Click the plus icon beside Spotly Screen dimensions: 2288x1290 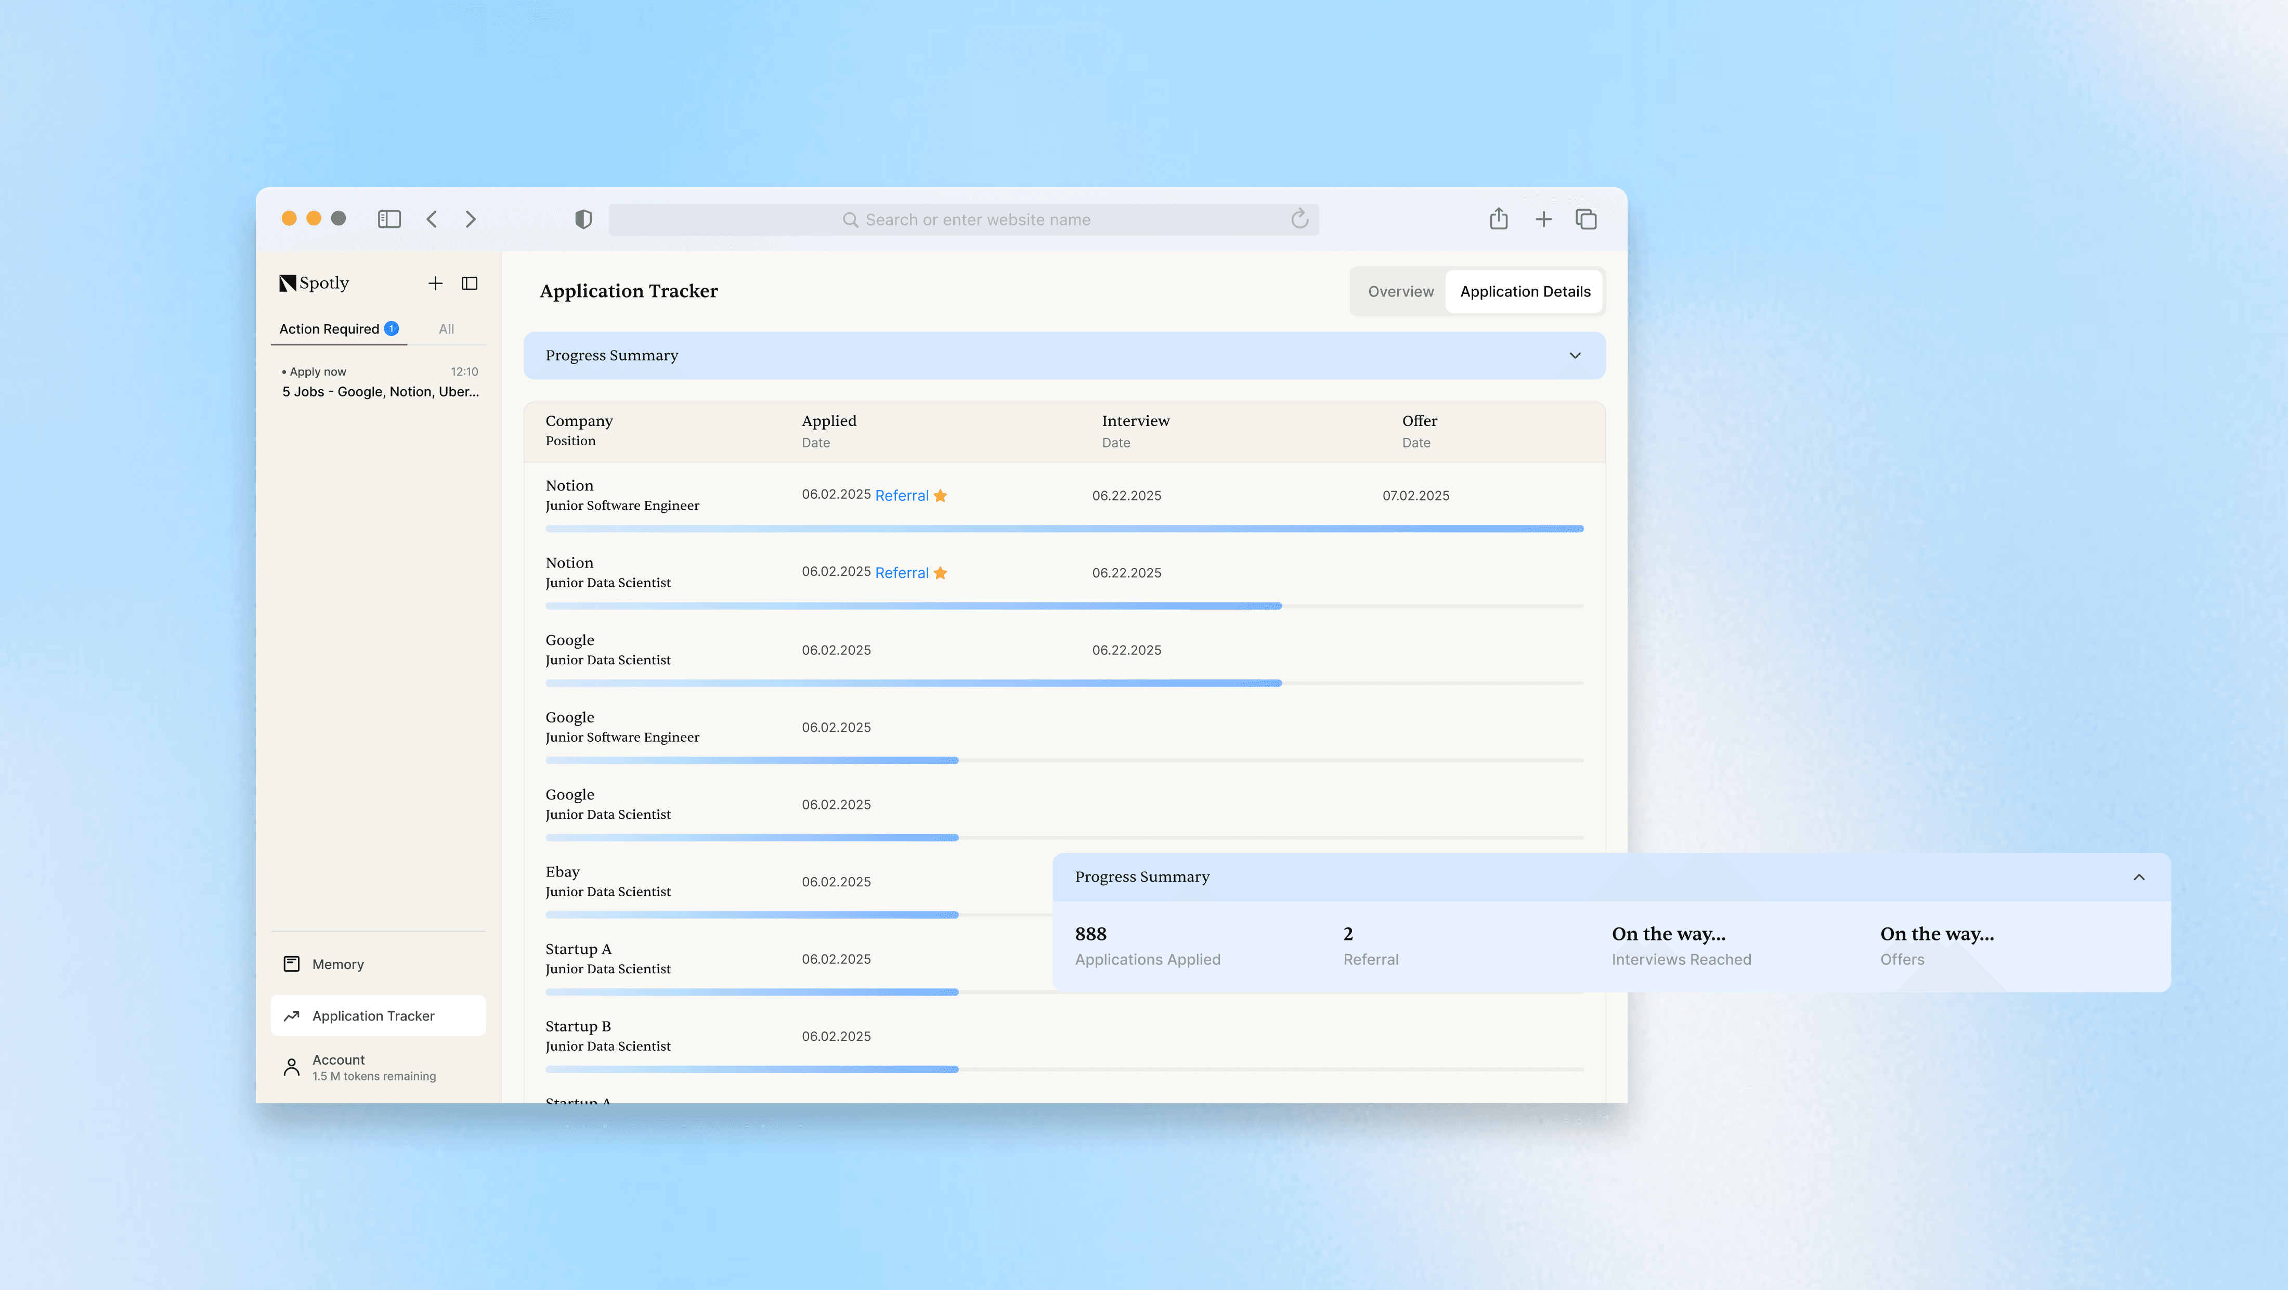[x=435, y=283]
